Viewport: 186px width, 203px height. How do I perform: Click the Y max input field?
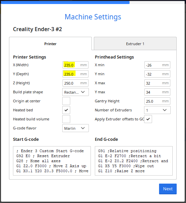pyautogui.click(x=157, y=92)
